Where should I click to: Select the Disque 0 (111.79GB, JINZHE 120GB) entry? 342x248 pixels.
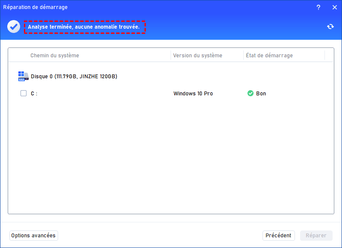pyautogui.click(x=74, y=77)
